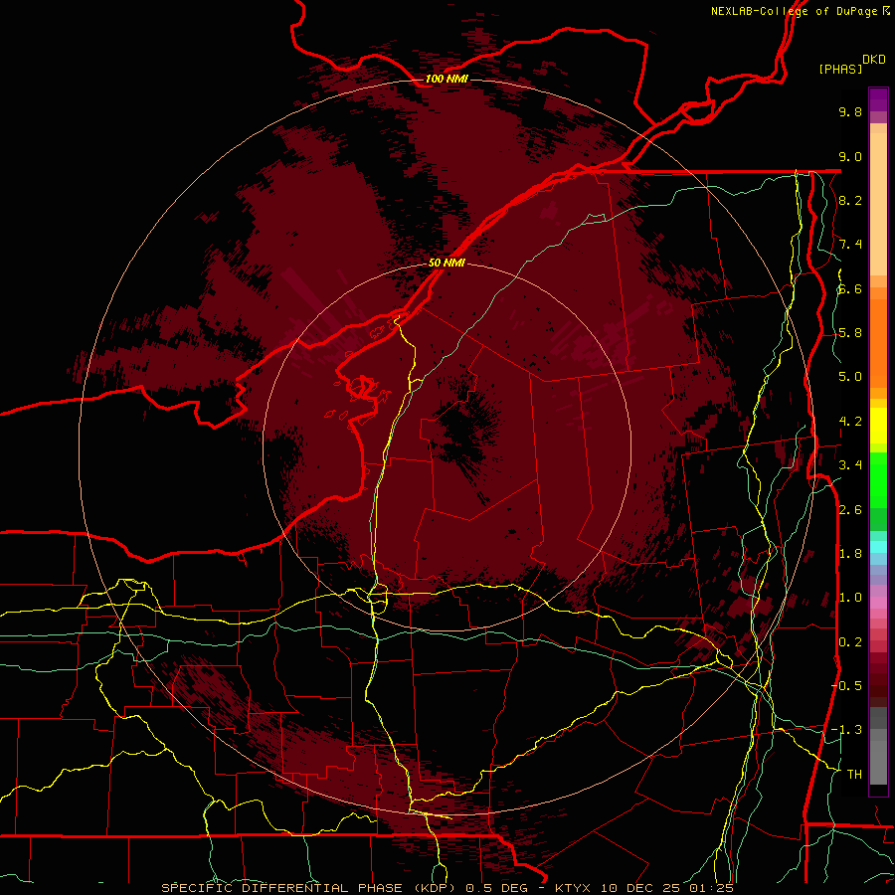This screenshot has height=895, width=895.
Task: Pick the bright green segment of color bar
Action: click(878, 479)
